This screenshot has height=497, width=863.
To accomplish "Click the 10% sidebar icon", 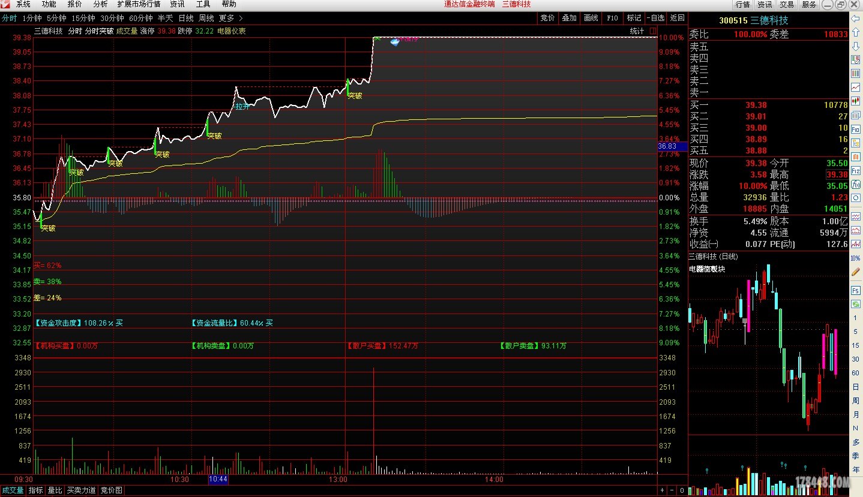I will tap(856, 258).
